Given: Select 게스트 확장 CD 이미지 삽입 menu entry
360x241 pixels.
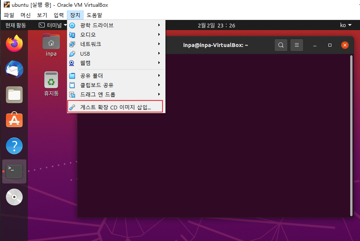Looking at the screenshot, I should click(x=115, y=107).
